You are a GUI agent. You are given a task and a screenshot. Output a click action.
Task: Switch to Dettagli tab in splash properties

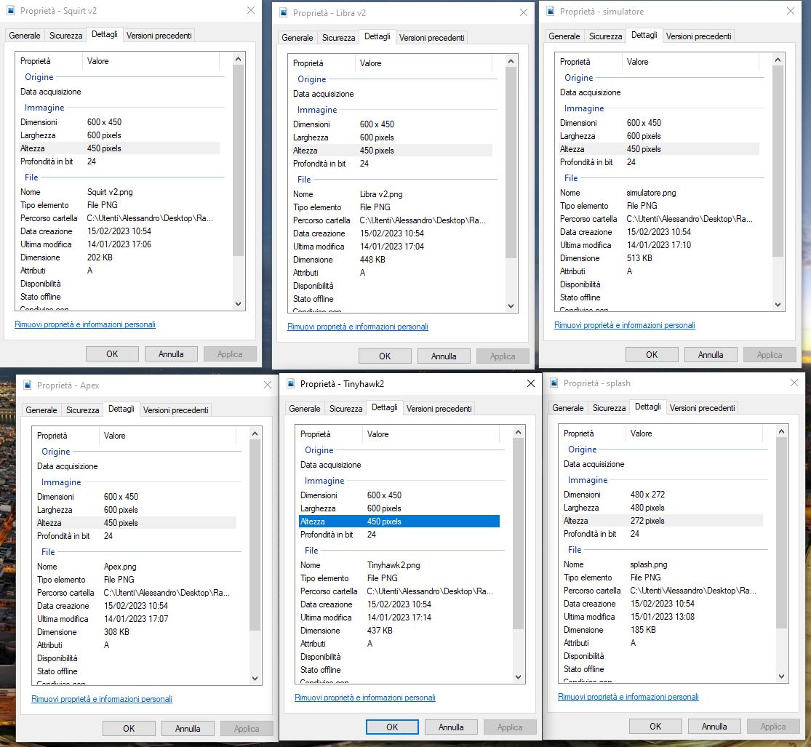[647, 407]
